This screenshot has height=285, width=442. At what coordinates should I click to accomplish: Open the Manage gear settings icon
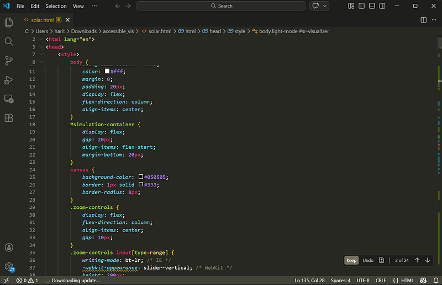point(9,267)
